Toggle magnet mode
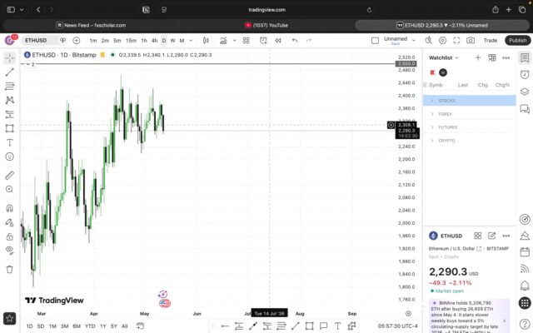 9,208
